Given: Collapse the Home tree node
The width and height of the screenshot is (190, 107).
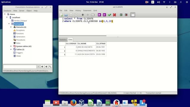Looking at the screenshot, I should [x=5, y=14].
